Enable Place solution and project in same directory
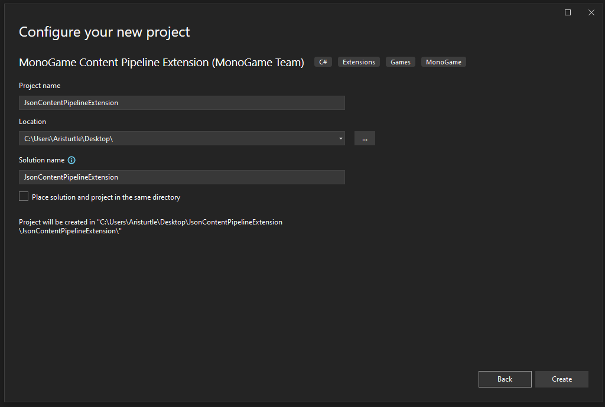Screen dimensions: 605x407 24,196
